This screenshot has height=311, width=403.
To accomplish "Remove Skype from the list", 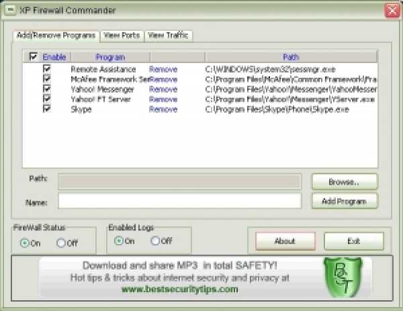I will [163, 109].
